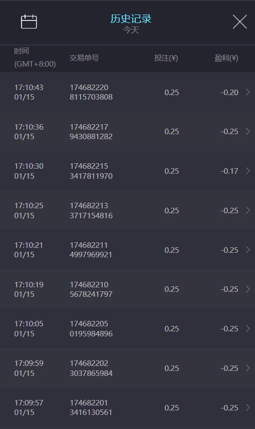Image resolution: width=255 pixels, height=429 pixels.
Task: Select transaction number 1746822179430881282
Action: click(x=91, y=132)
